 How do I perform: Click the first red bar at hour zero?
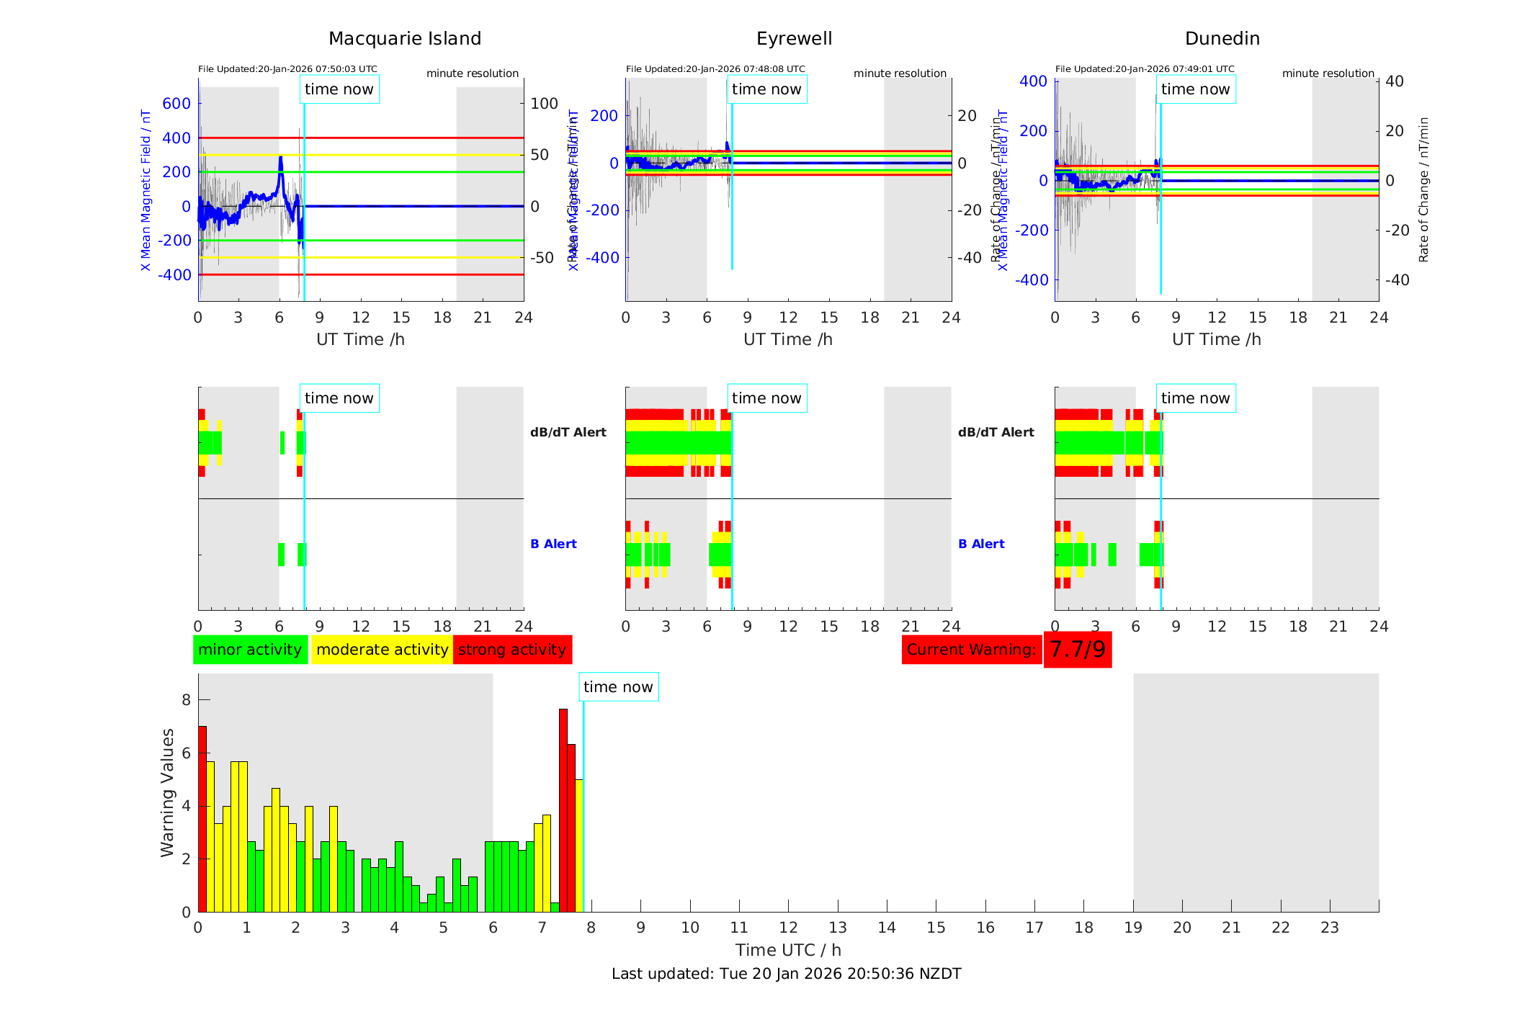[202, 817]
